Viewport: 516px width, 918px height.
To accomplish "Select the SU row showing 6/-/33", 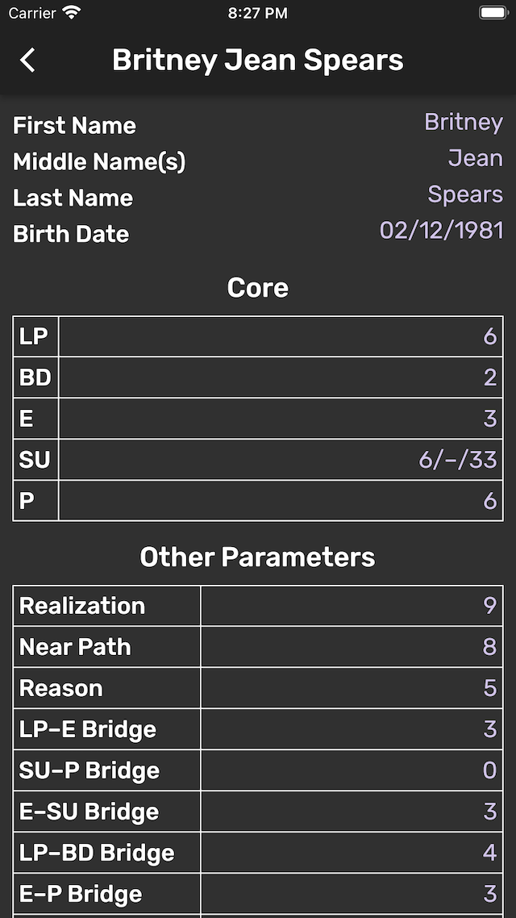I will 258,460.
